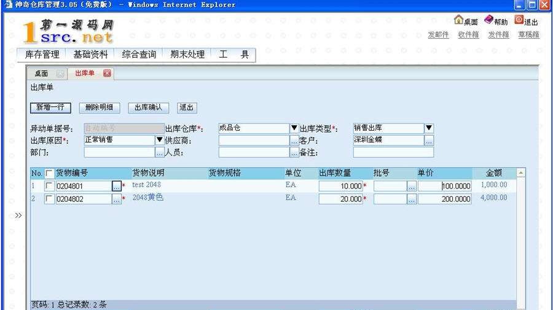Click the 单价 field showing 100.0000

tap(444, 186)
